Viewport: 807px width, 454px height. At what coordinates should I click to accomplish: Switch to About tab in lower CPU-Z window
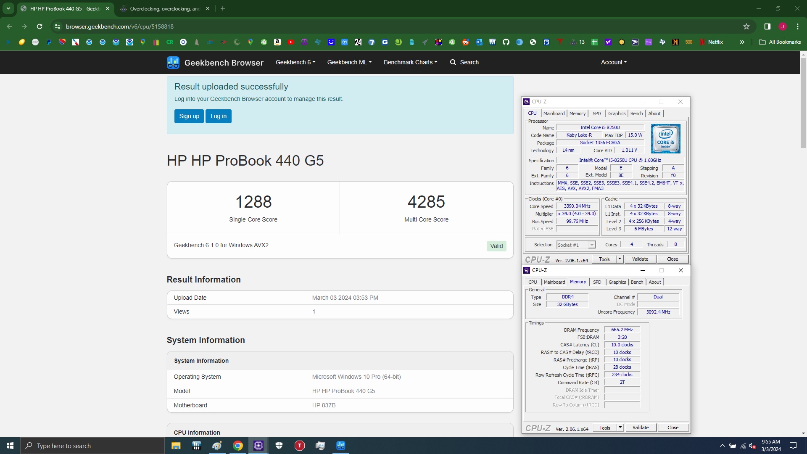655,282
